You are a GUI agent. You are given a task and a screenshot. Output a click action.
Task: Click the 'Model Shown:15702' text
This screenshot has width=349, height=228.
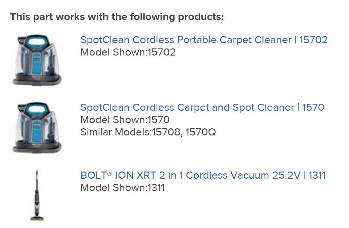click(x=128, y=52)
